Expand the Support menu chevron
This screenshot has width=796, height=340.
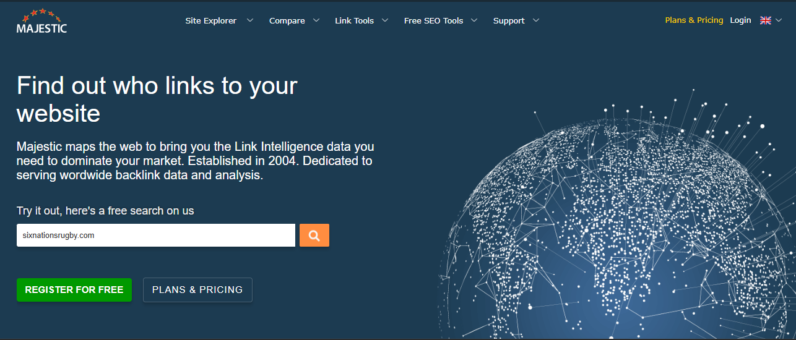536,20
